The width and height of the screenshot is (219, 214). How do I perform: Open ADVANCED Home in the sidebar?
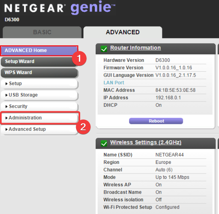pos(39,51)
